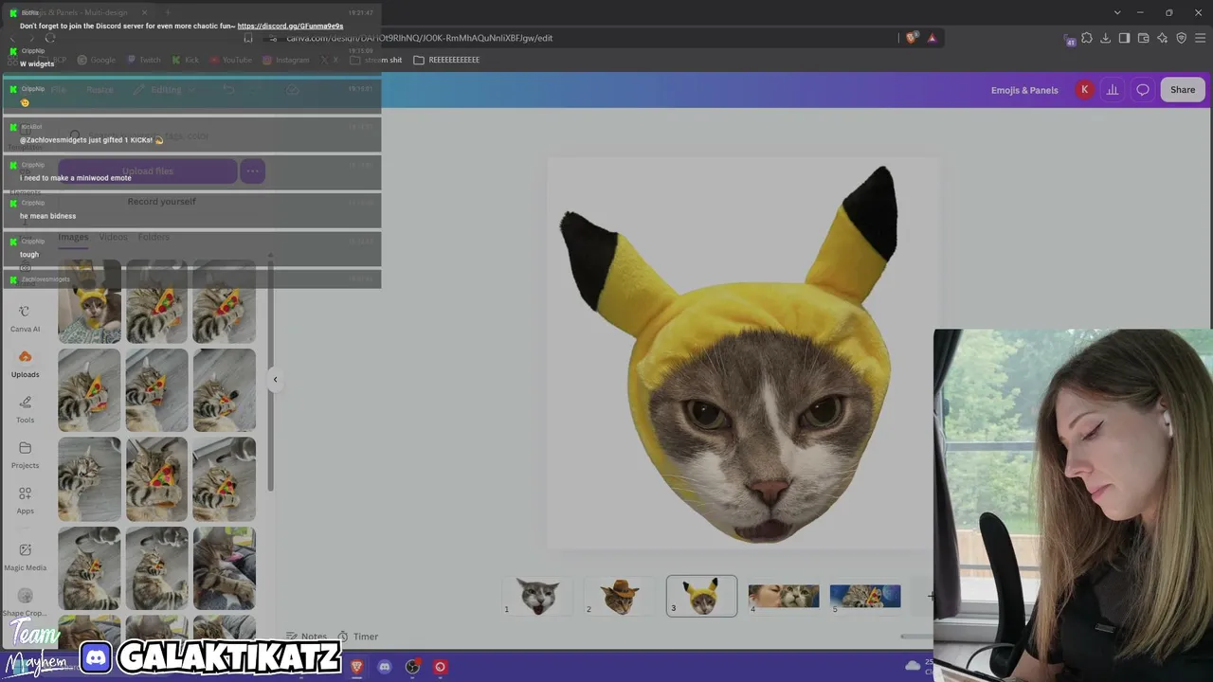Expand the browser tab search chevron
The height and width of the screenshot is (682, 1213).
click(x=1117, y=12)
